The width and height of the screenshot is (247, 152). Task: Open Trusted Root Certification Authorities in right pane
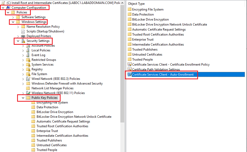tap(158, 35)
